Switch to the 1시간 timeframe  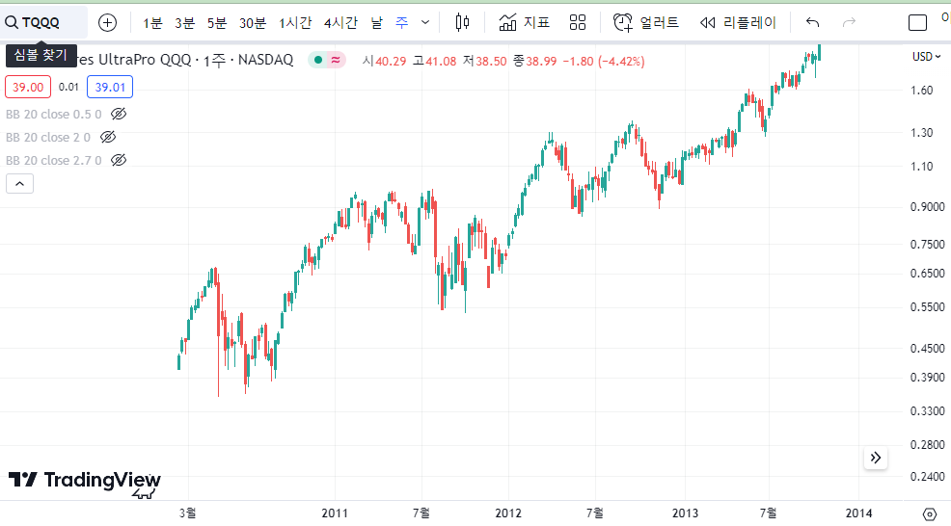(x=295, y=22)
